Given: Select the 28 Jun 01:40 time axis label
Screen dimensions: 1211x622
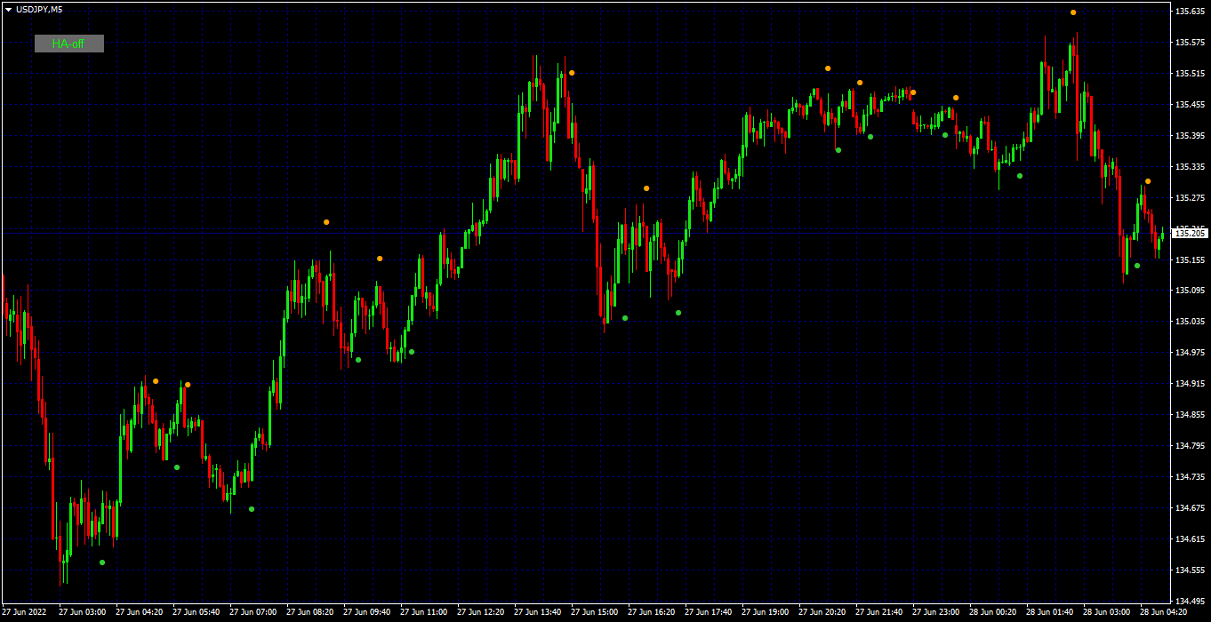Looking at the screenshot, I should point(1049,612).
